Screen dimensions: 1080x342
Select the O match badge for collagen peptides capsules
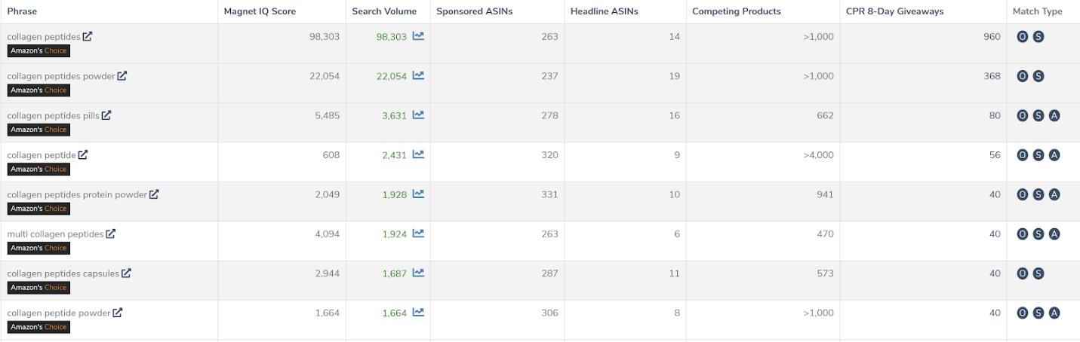point(1023,273)
